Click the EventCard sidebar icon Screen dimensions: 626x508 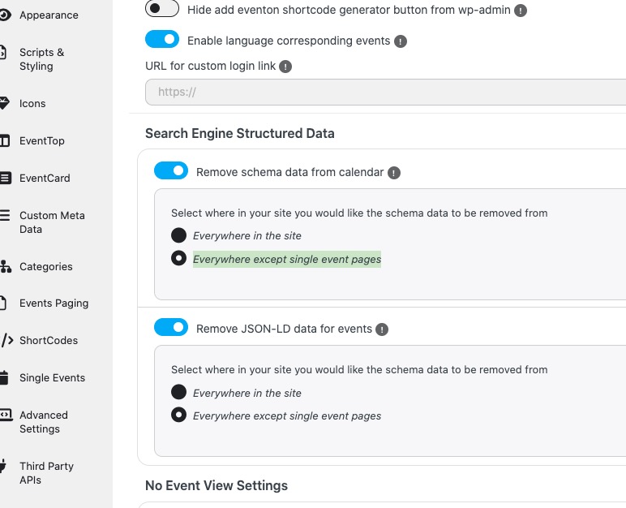click(4, 178)
